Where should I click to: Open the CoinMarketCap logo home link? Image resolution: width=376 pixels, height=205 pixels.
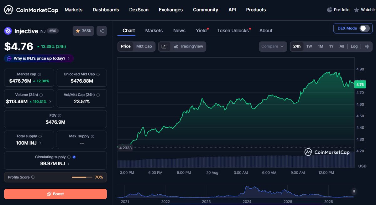tap(31, 10)
